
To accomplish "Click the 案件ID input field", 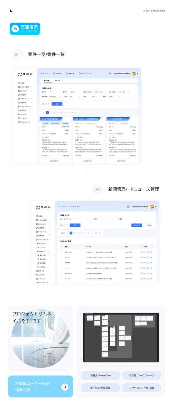I will coord(55,92).
